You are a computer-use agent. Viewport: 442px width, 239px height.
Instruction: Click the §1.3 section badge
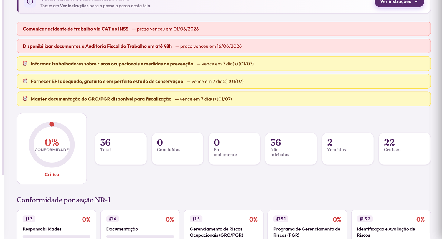(29, 219)
